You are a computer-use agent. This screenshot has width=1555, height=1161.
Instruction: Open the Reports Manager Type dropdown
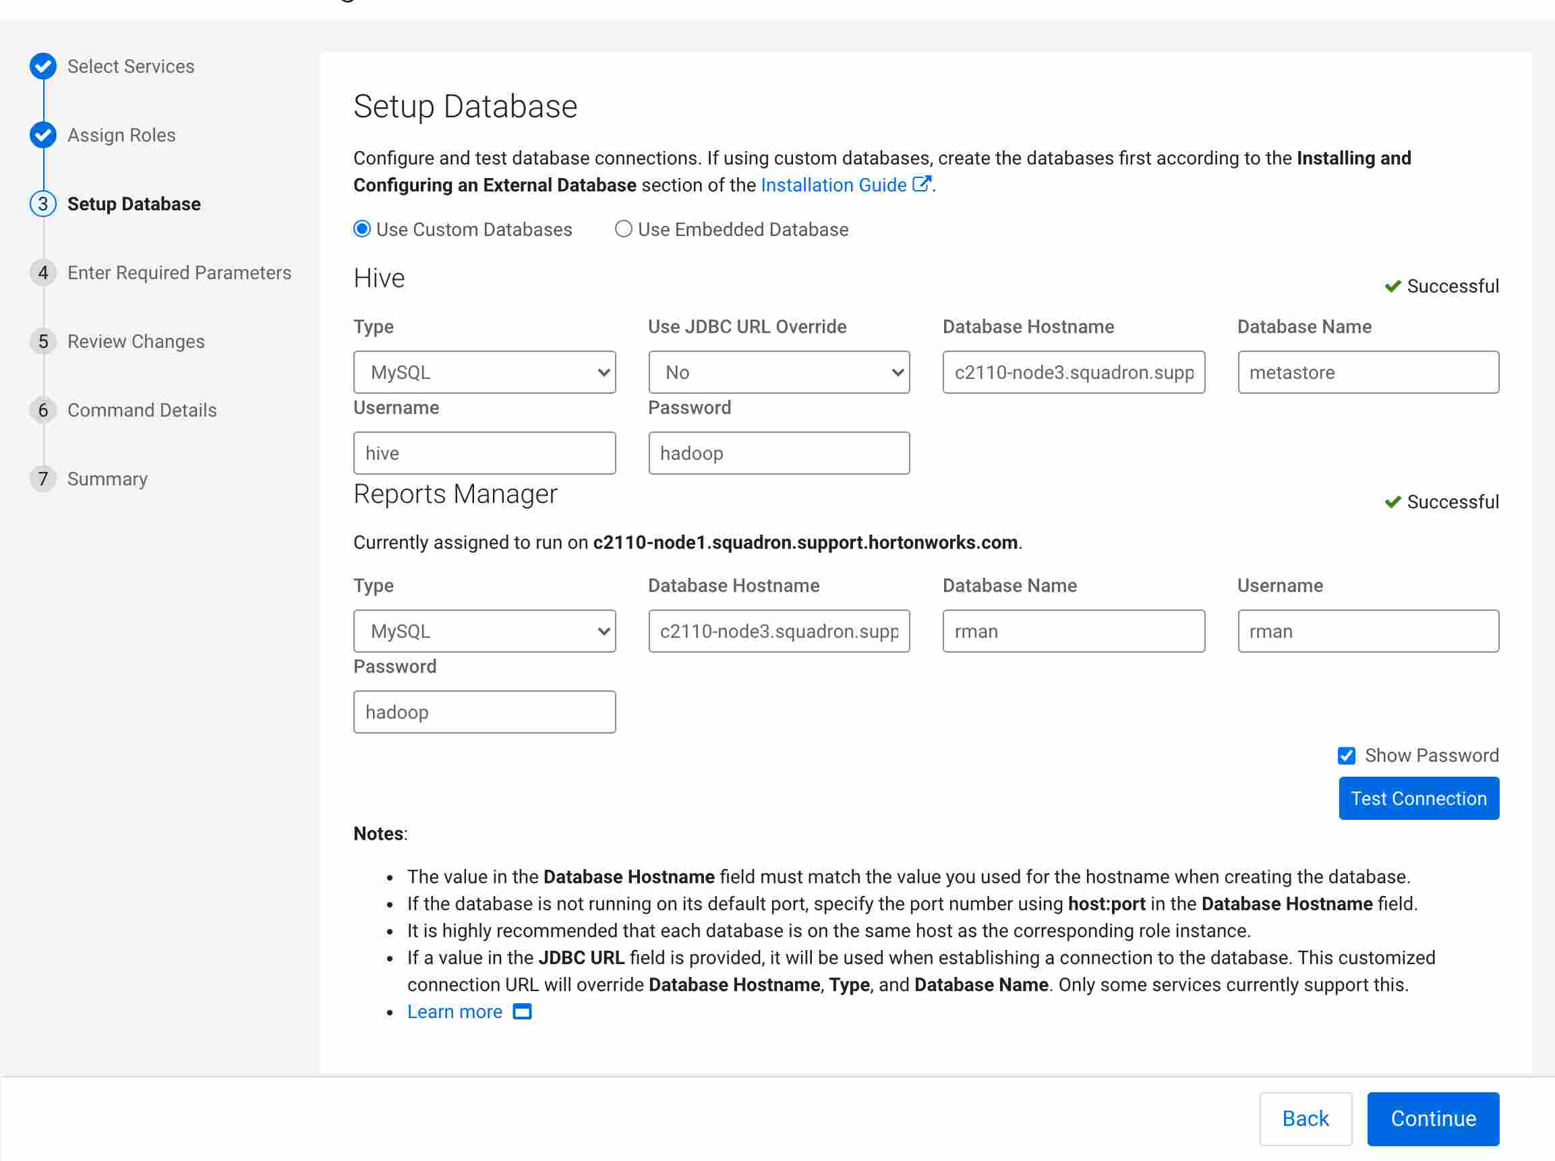pos(484,631)
